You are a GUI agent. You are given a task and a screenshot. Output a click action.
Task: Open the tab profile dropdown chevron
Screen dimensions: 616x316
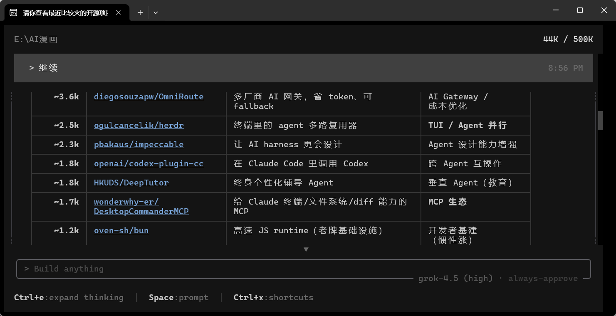coord(156,12)
